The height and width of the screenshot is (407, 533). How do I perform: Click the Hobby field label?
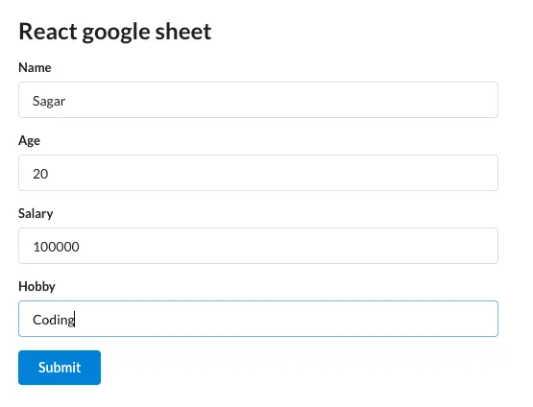click(x=36, y=286)
